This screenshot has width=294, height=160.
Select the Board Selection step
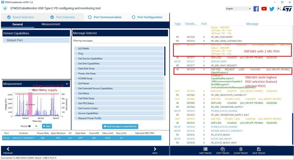coord(20,17)
